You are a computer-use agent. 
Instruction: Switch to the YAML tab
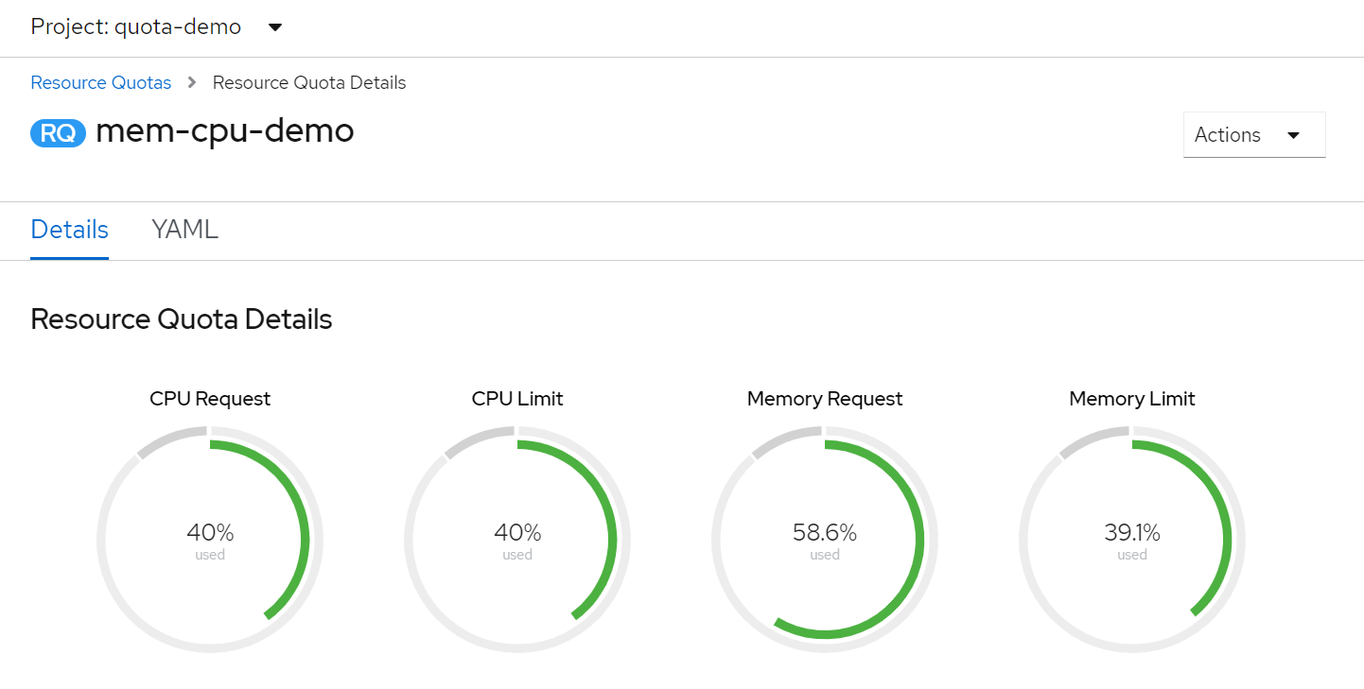coord(184,230)
